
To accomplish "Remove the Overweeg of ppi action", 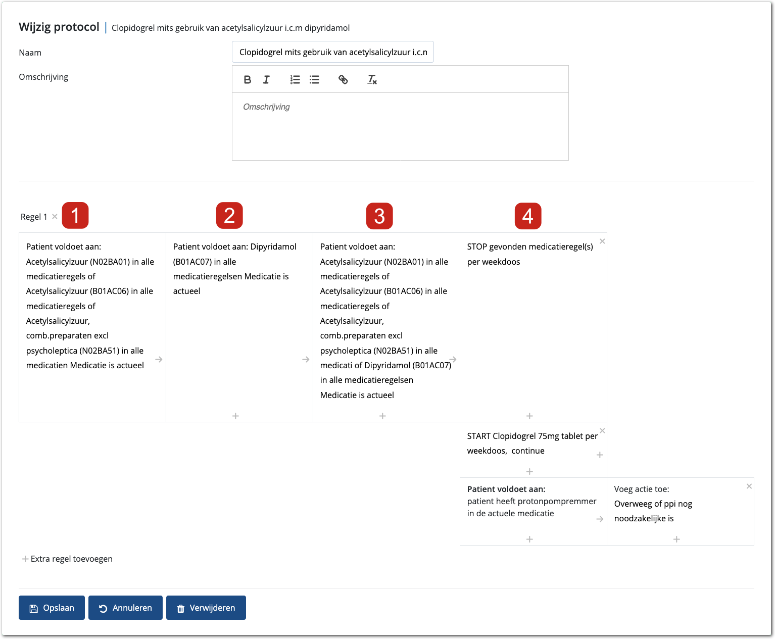I will [x=749, y=486].
